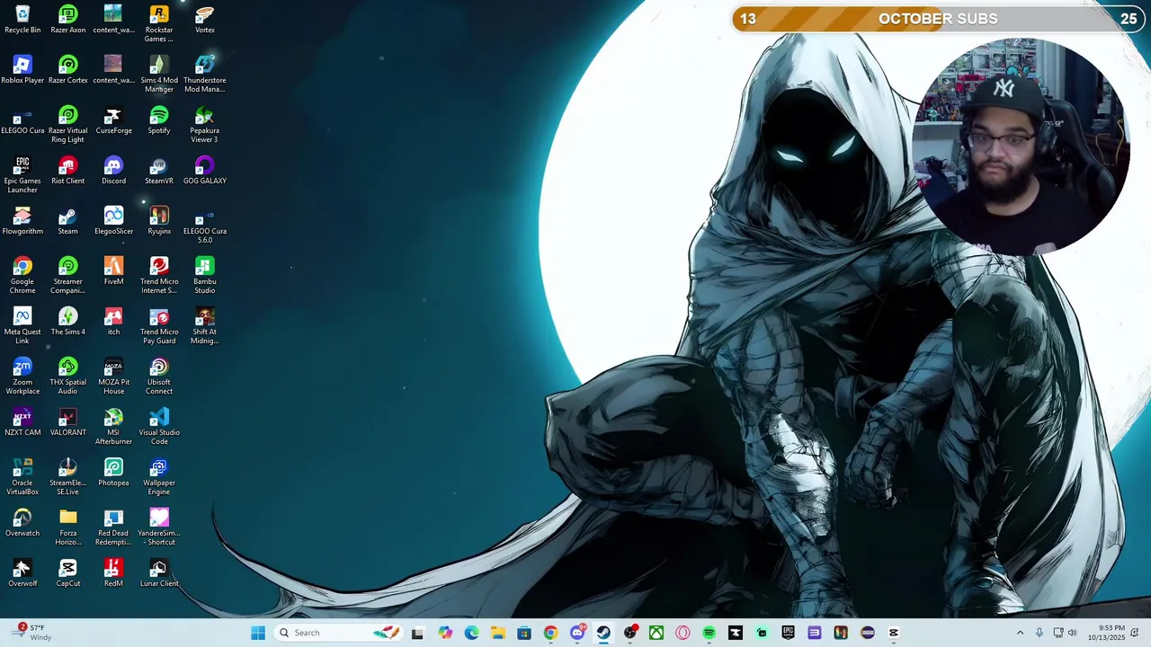The width and height of the screenshot is (1151, 647).
Task: Select the Sims 4 Mod Manager icon
Action: 159,75
